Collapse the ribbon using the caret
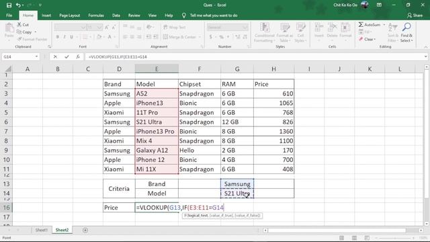 (425, 47)
